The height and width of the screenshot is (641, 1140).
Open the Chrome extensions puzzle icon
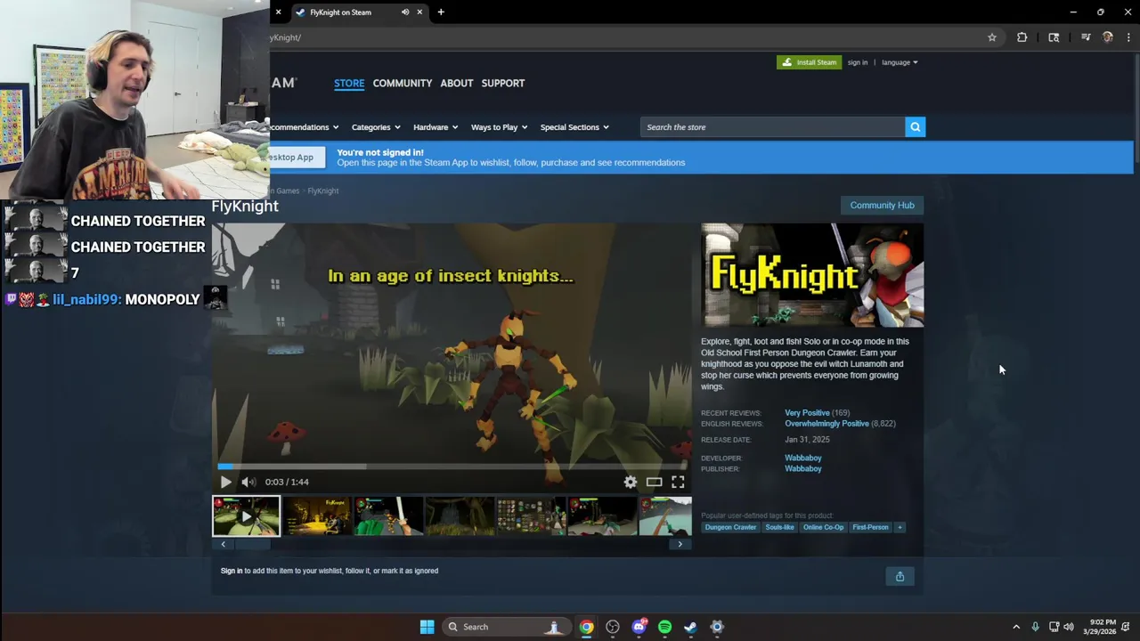pyautogui.click(x=1022, y=37)
